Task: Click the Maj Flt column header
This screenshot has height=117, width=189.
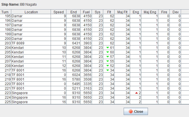Action: 122,12
